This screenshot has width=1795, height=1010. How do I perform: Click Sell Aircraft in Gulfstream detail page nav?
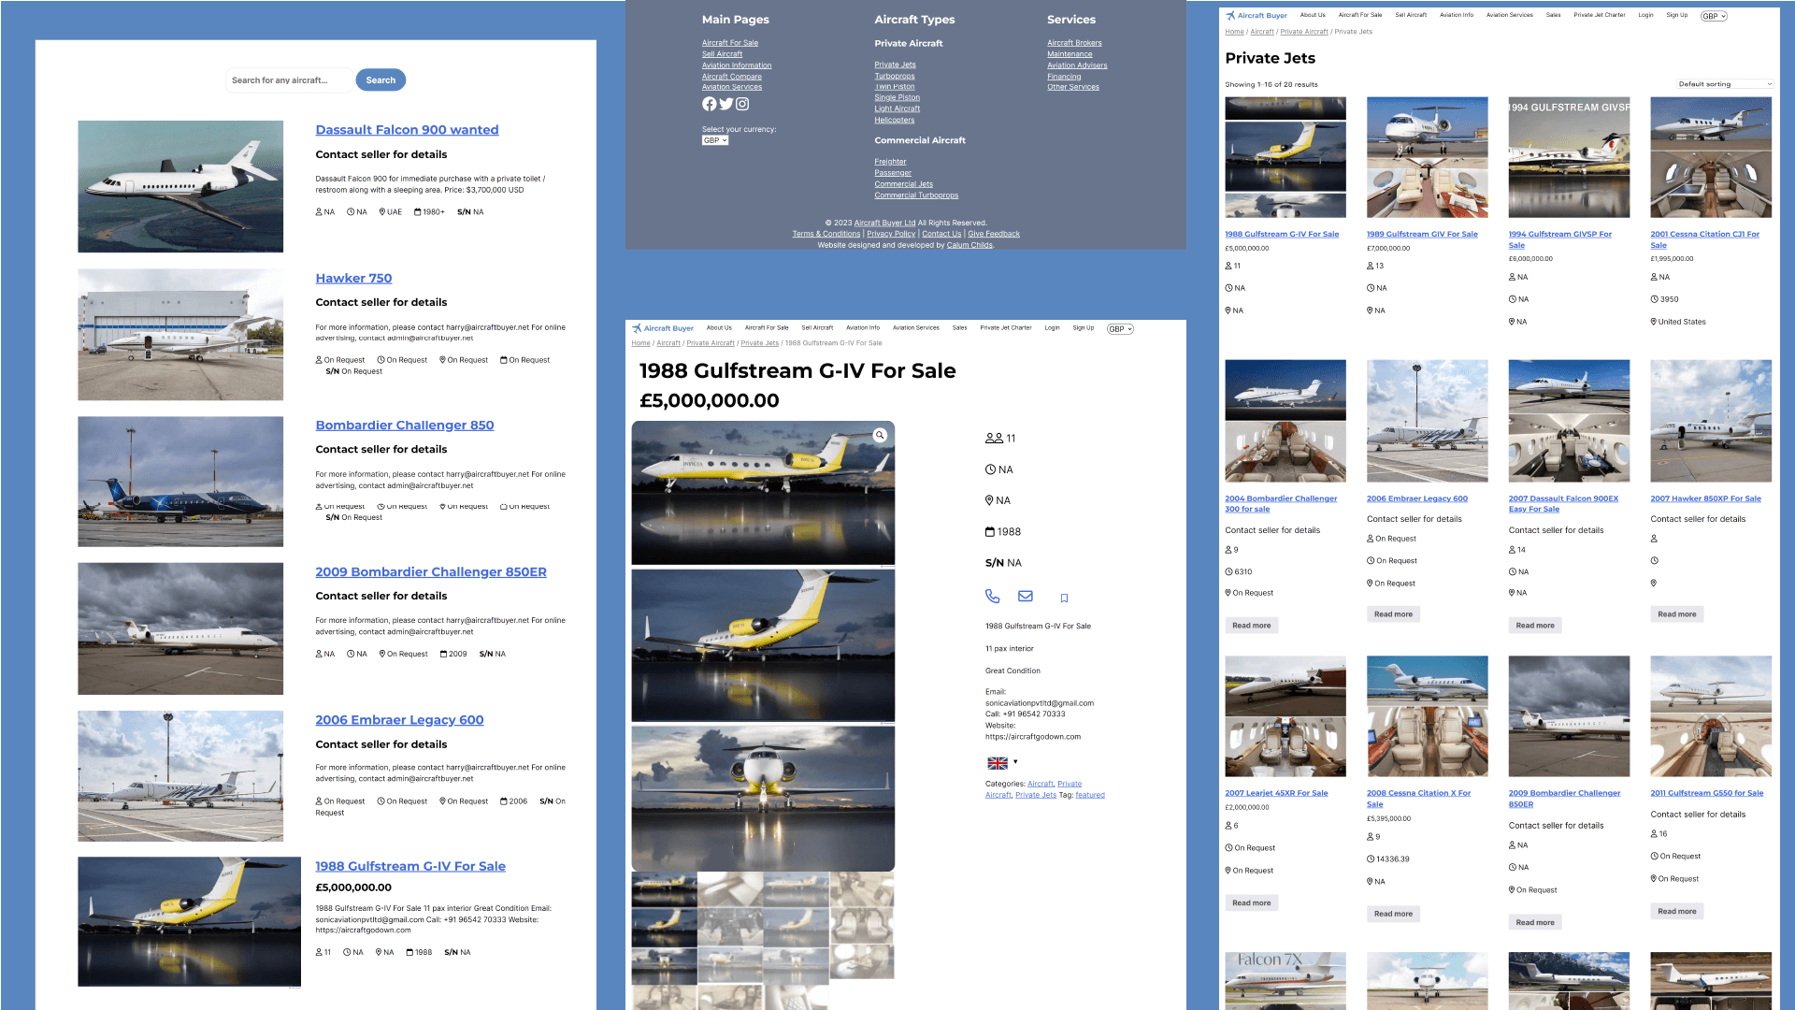click(817, 328)
